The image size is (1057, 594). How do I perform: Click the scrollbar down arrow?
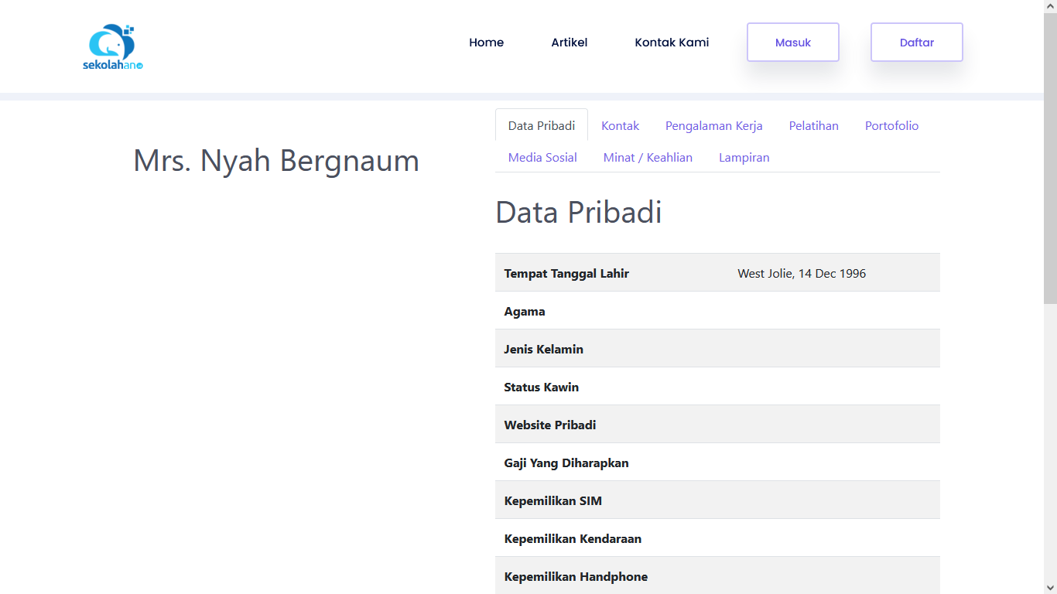[1050, 588]
